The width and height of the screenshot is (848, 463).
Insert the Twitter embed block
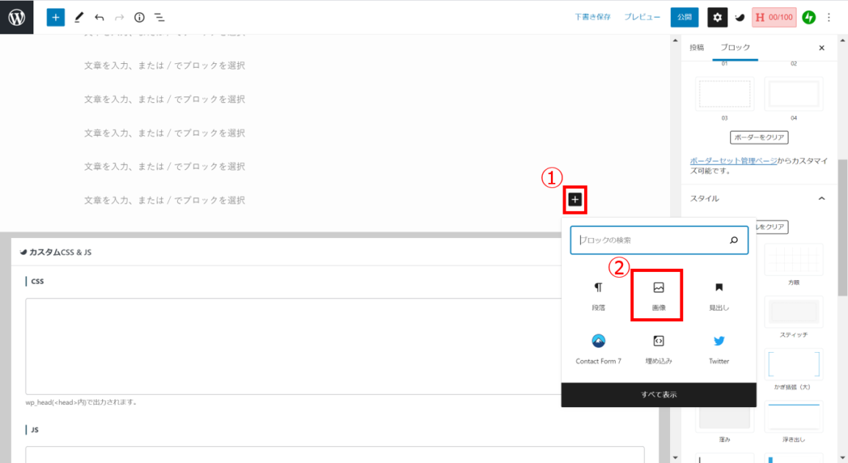[719, 349]
